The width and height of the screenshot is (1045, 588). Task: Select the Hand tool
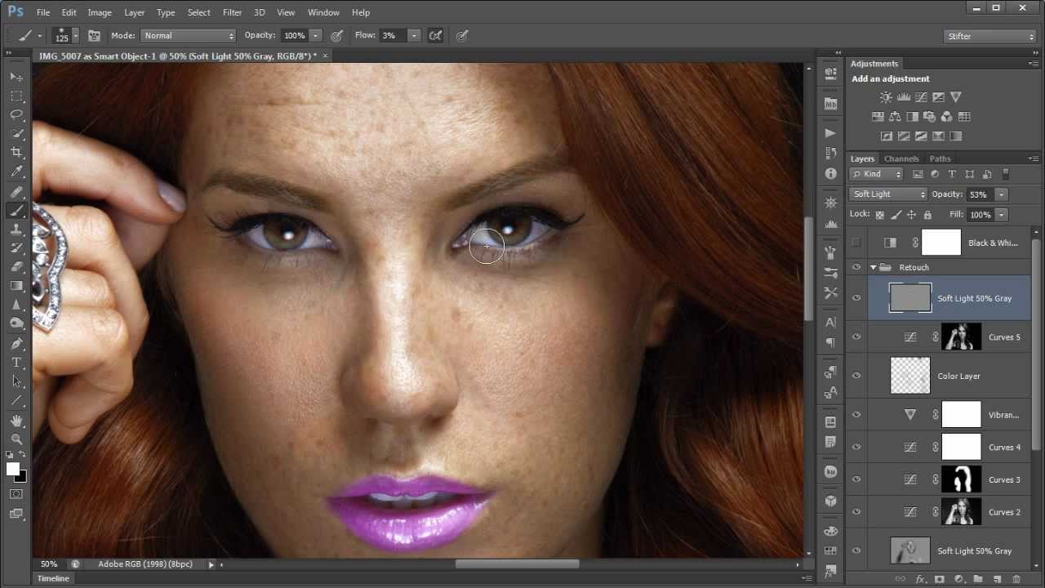(16, 421)
